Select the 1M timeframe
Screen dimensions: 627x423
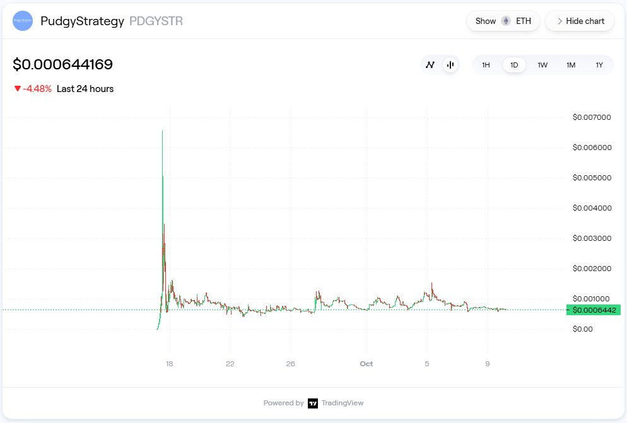(x=571, y=65)
